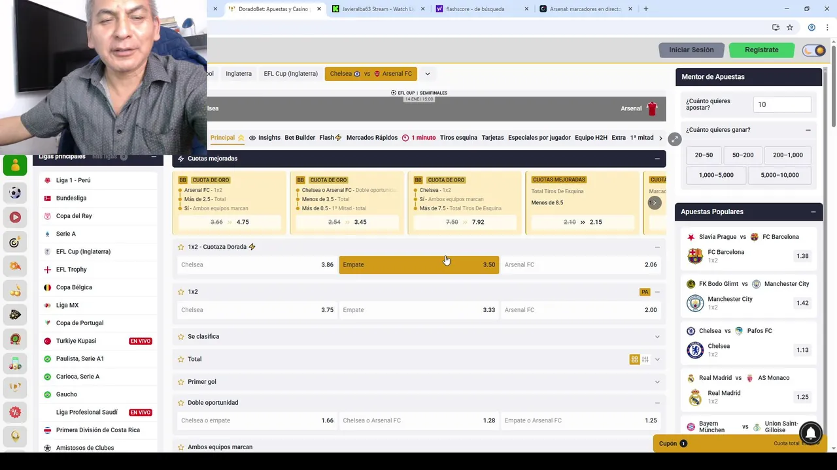Click the bet amount input field
Image resolution: width=837 pixels, height=470 pixels.
(x=783, y=104)
